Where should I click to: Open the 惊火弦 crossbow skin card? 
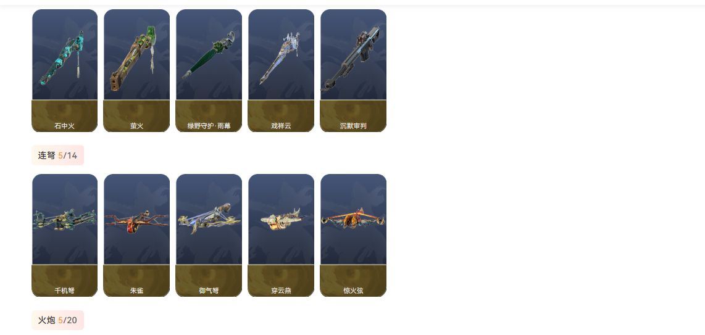click(353, 235)
